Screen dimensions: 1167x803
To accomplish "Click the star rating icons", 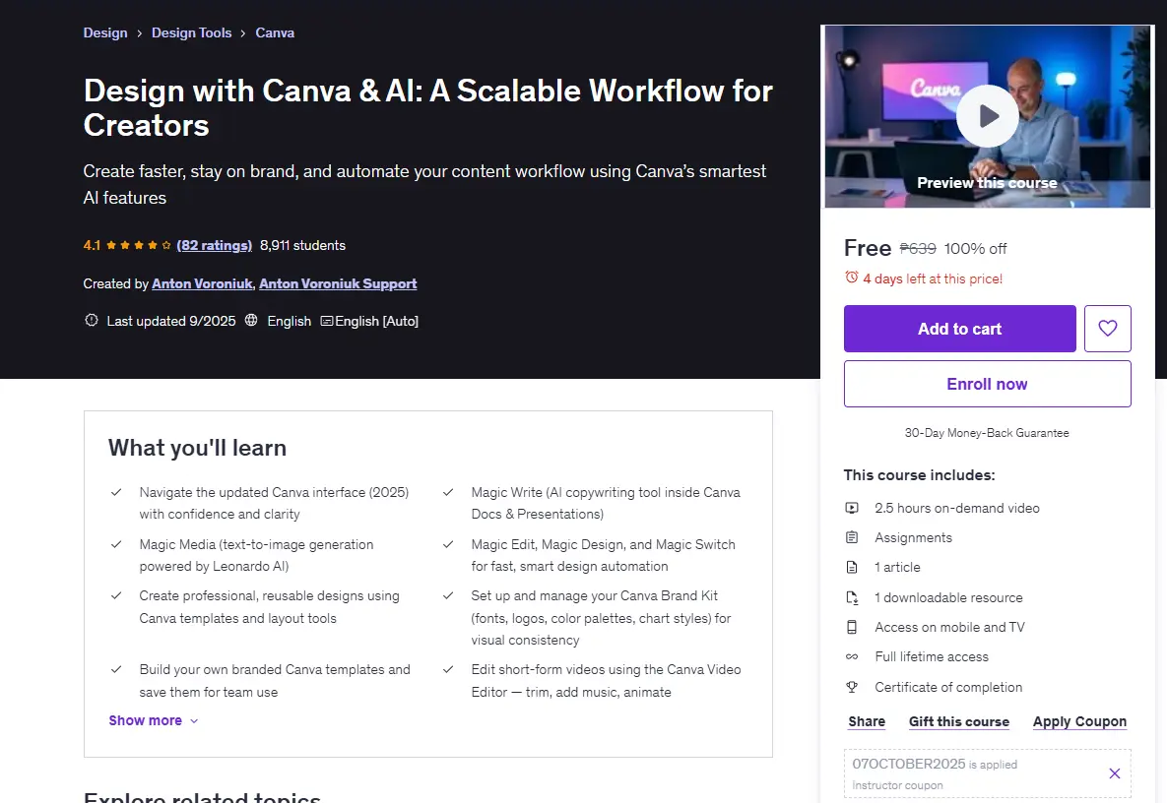I will [139, 245].
